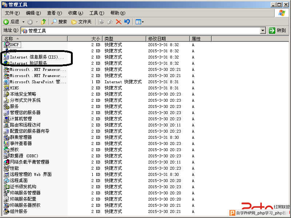Click the '2015-3-31 8:31' date in WINS row
Image resolution: width=291 pixels, height=218 pixels.
tap(163, 88)
